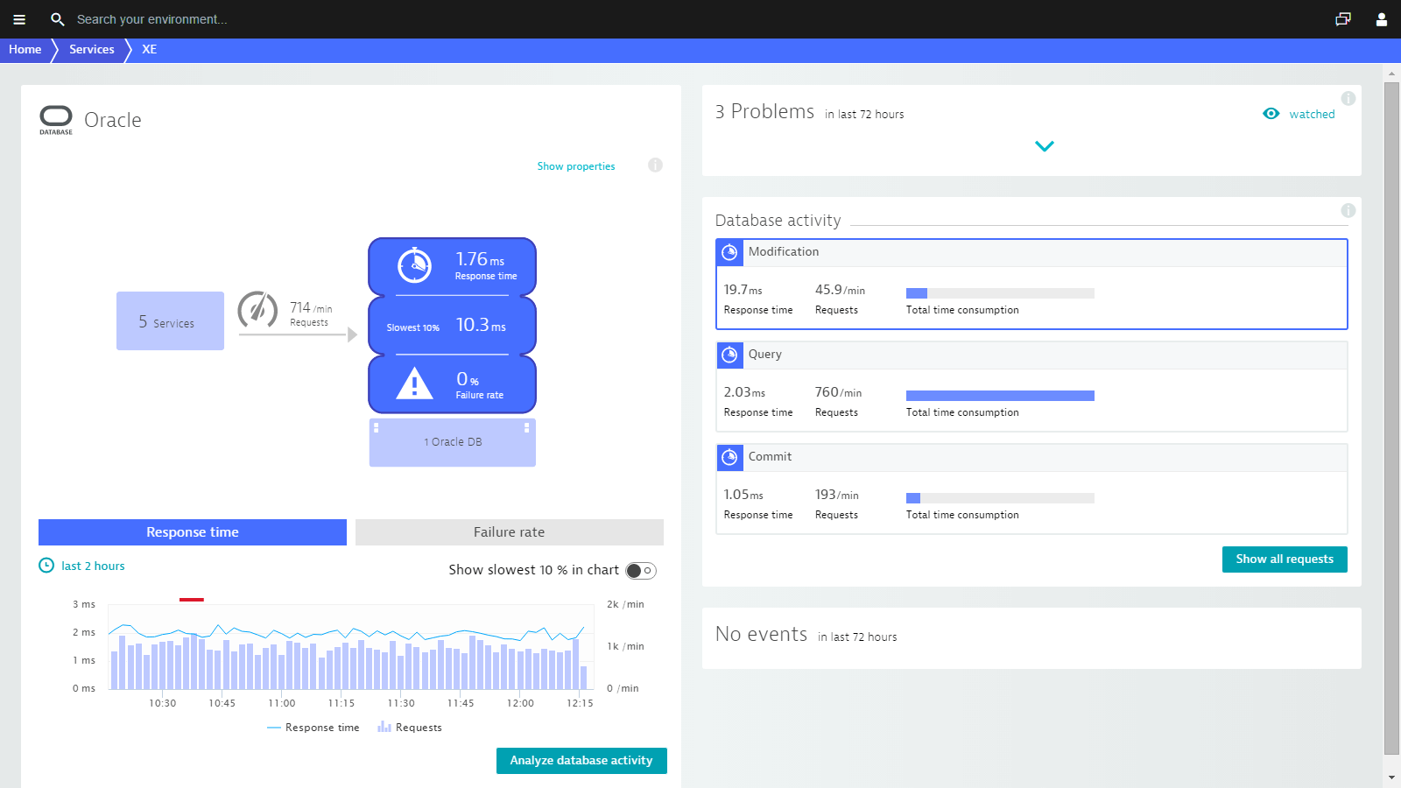Image resolution: width=1401 pixels, height=788 pixels.
Task: Open the Commit activity row
Action: pos(1031,489)
